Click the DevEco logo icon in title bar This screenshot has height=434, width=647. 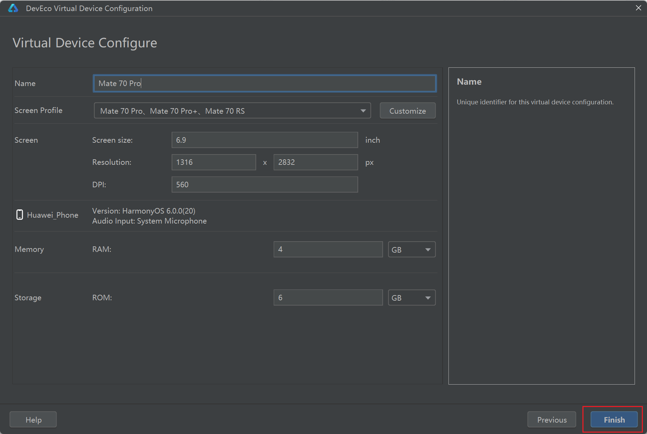pyautogui.click(x=13, y=8)
